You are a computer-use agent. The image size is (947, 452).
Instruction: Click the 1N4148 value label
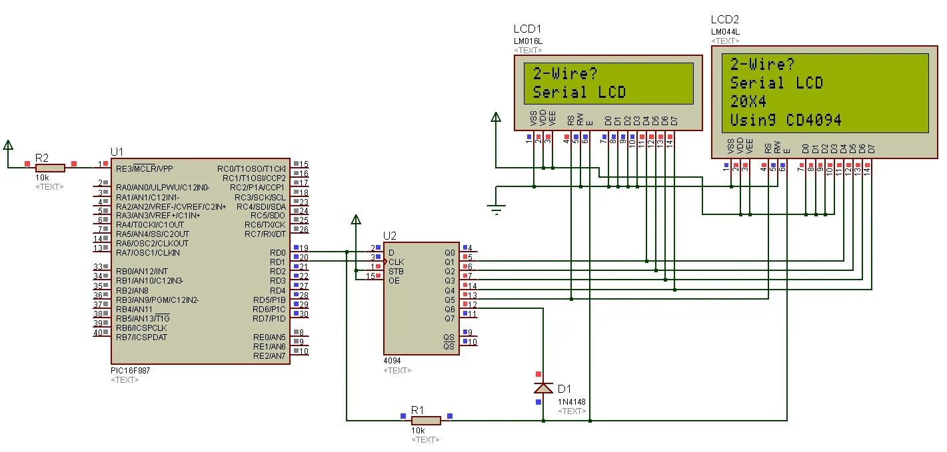572,401
